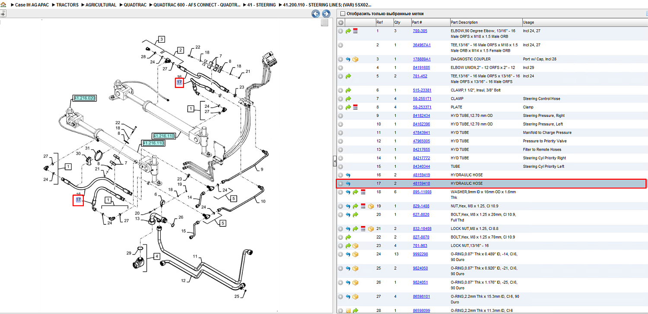
Task: Open the '41 - STEERING' breadcrumb item
Action: coord(261,5)
